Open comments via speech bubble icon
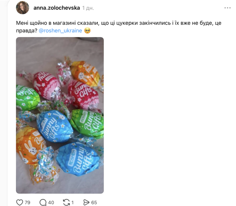The height and width of the screenshot is (206, 236). 43,202
